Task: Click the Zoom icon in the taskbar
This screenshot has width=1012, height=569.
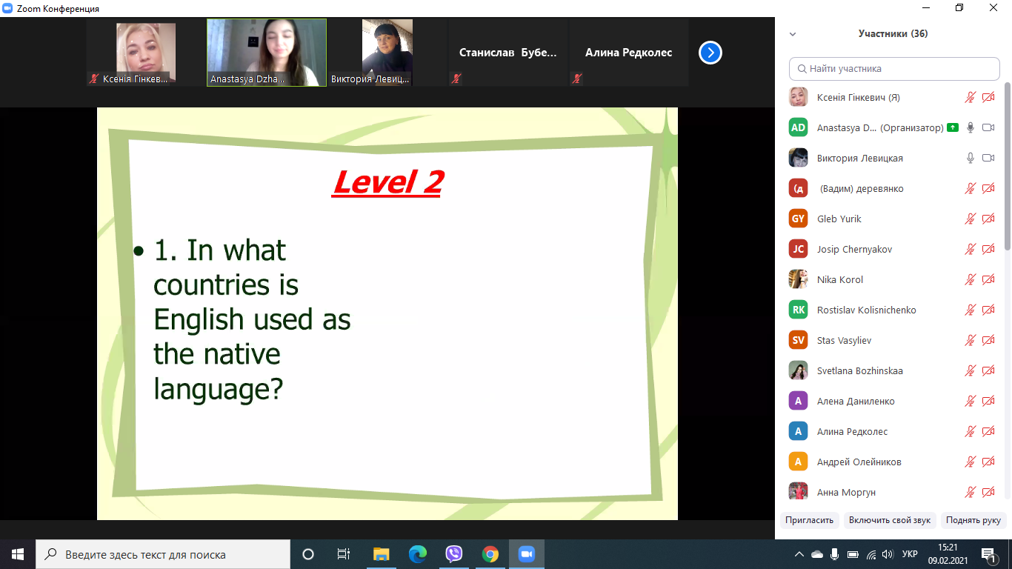Action: point(527,554)
